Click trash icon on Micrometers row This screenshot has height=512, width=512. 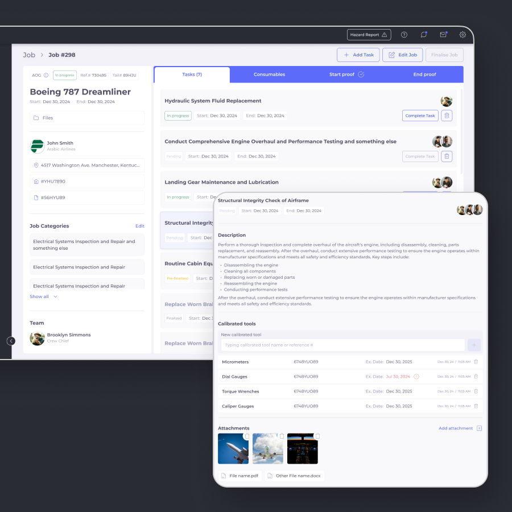[476, 362]
